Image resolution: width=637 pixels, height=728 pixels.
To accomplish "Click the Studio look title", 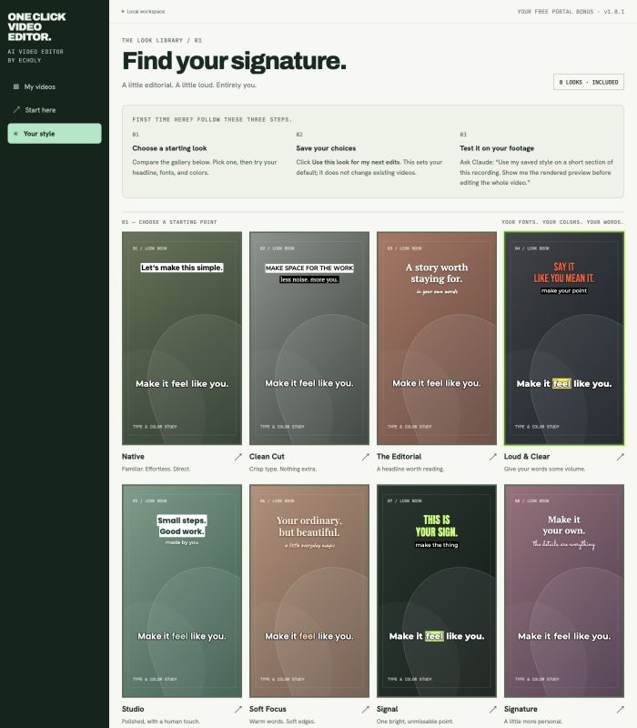I will (x=133, y=709).
